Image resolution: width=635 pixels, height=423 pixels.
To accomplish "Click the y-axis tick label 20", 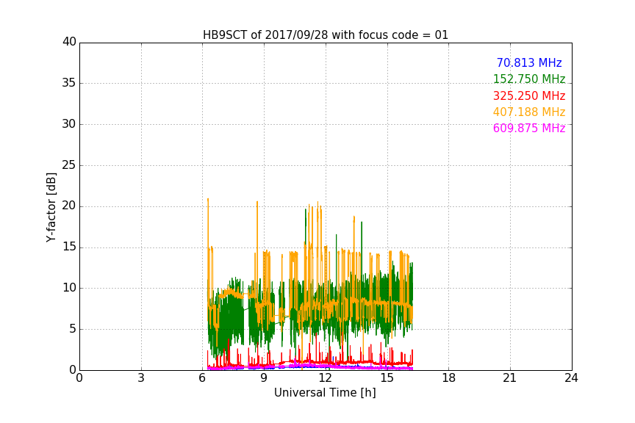I will click(69, 206).
